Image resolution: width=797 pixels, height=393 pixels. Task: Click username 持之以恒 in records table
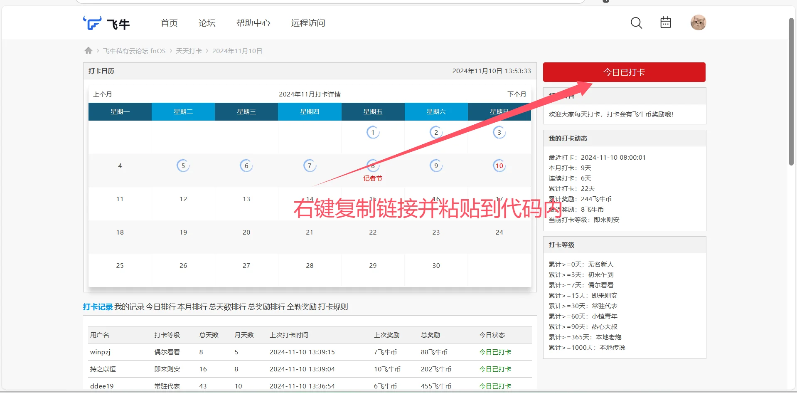(x=103, y=369)
